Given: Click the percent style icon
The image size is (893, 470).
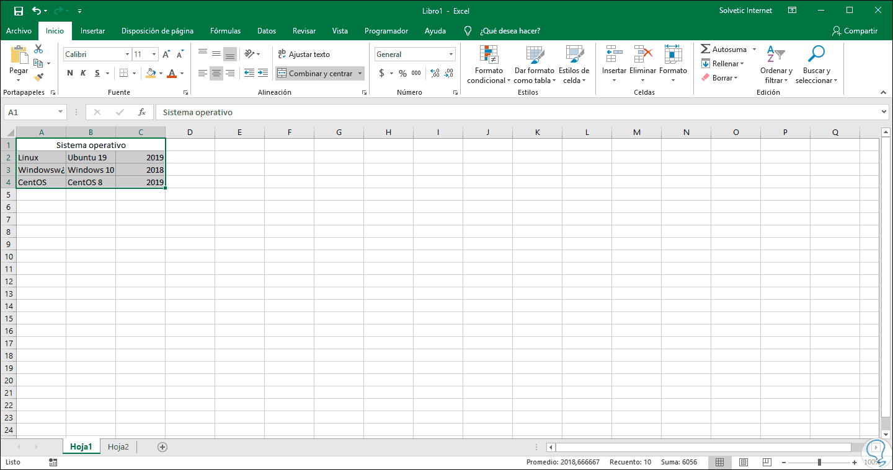Looking at the screenshot, I should (402, 73).
